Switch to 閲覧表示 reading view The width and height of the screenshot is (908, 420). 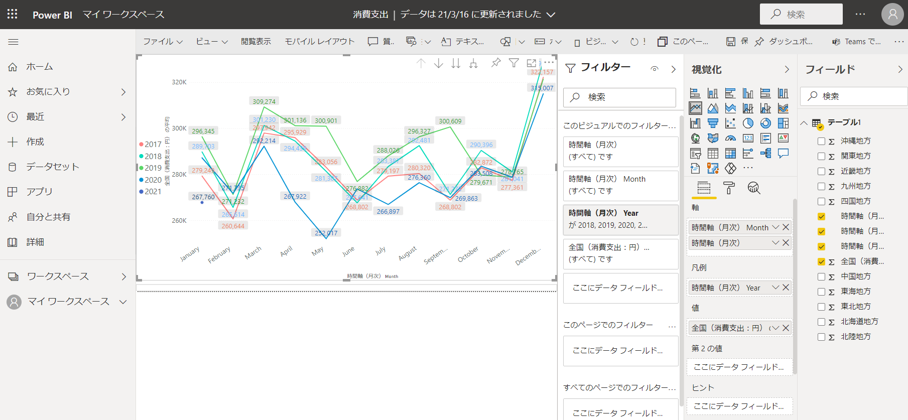(256, 42)
